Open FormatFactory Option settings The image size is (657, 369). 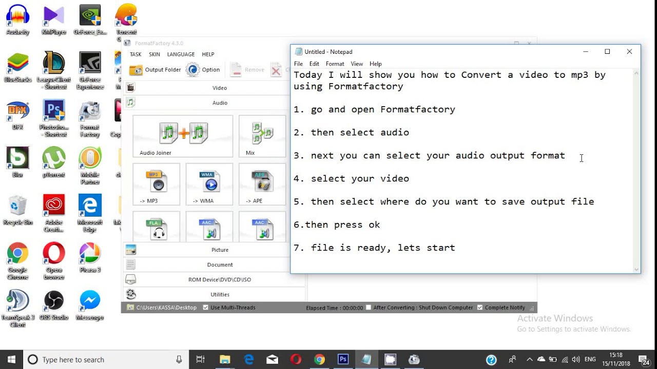[x=203, y=70]
